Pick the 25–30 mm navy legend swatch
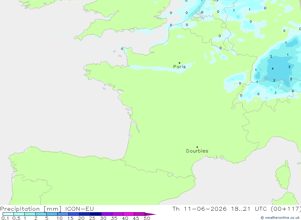The image size is (301, 220). (x=96, y=214)
